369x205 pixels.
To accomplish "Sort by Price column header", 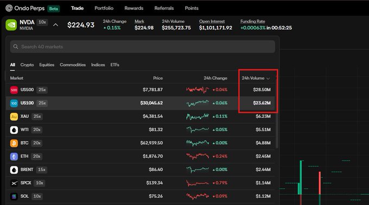I will coord(158,78).
